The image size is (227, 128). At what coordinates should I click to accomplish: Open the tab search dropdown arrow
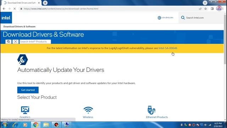pyautogui.click(x=205, y=3)
